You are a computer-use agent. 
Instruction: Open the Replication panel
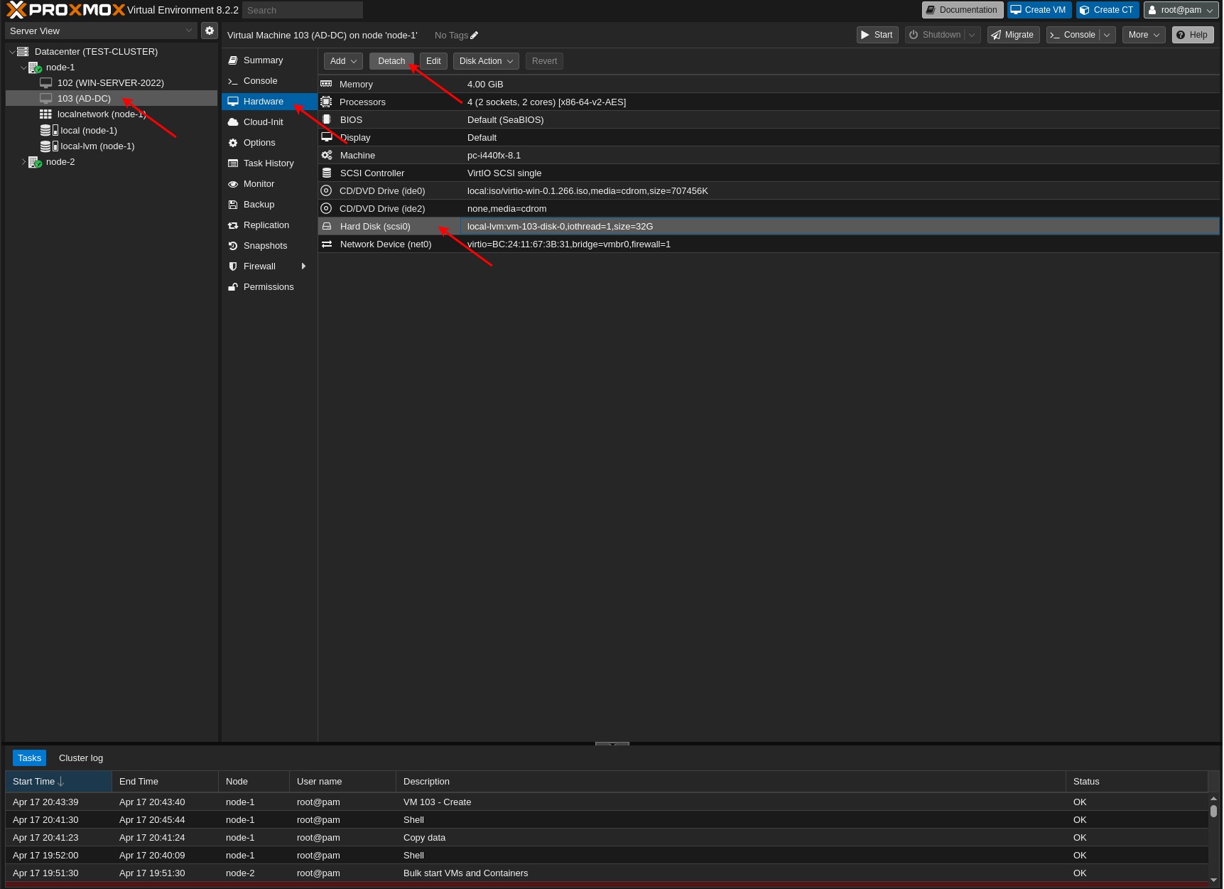coord(266,225)
